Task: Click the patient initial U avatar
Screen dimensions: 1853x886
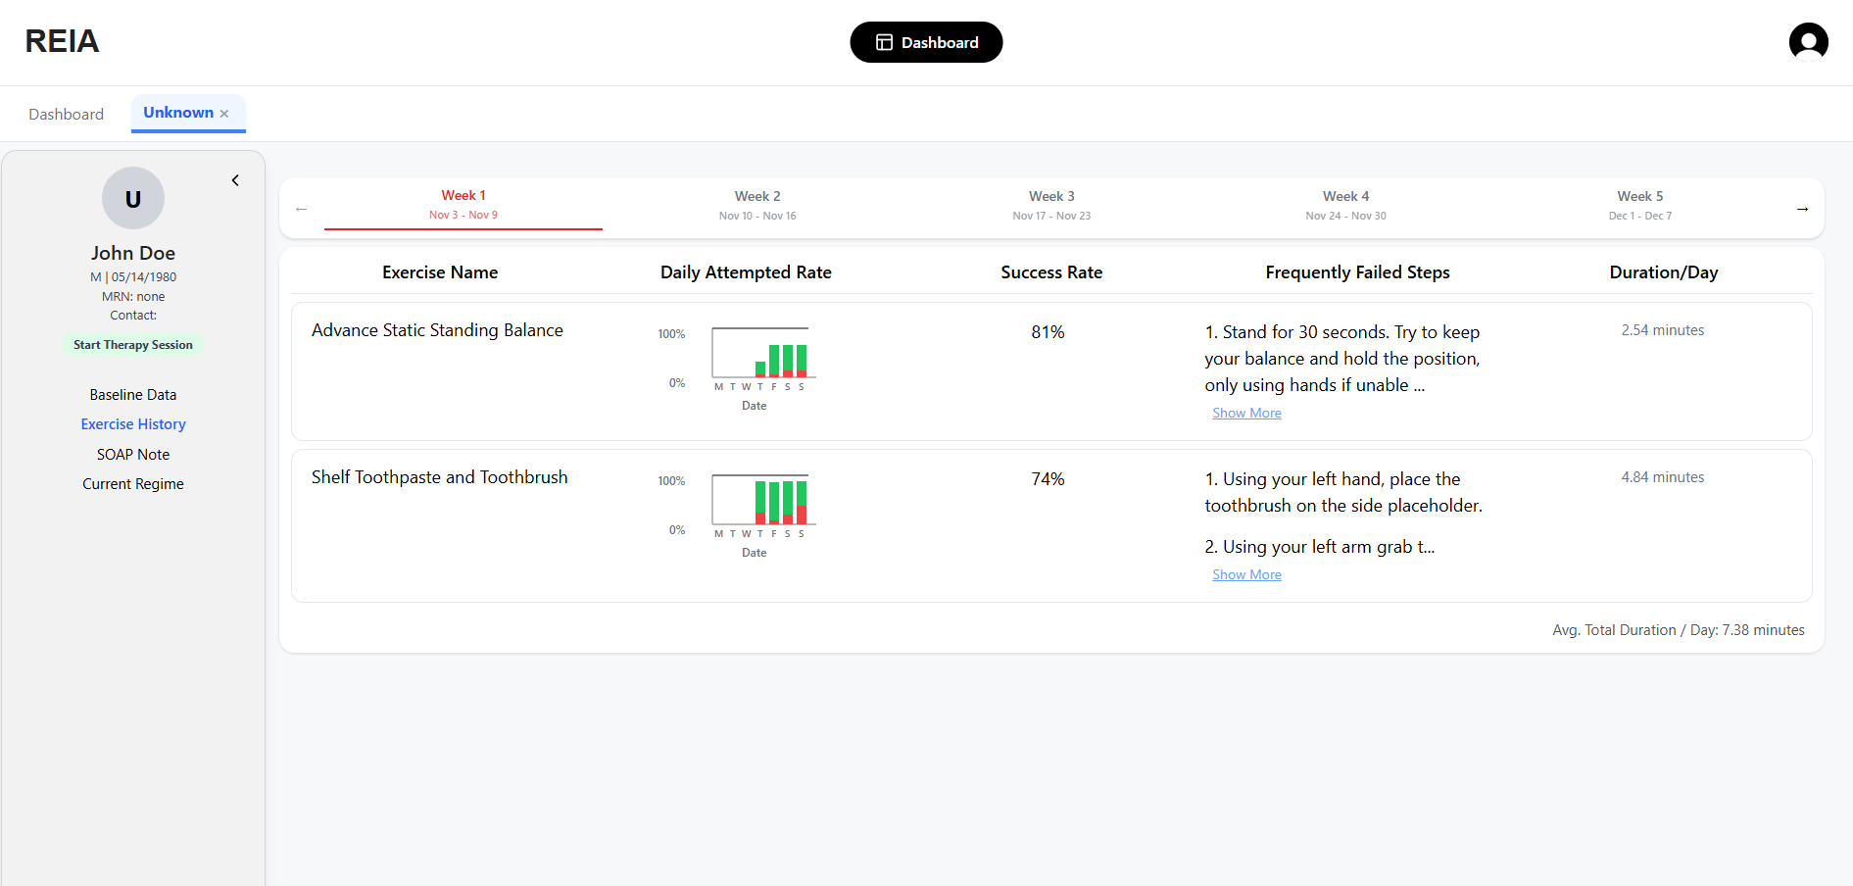Action: [x=133, y=198]
